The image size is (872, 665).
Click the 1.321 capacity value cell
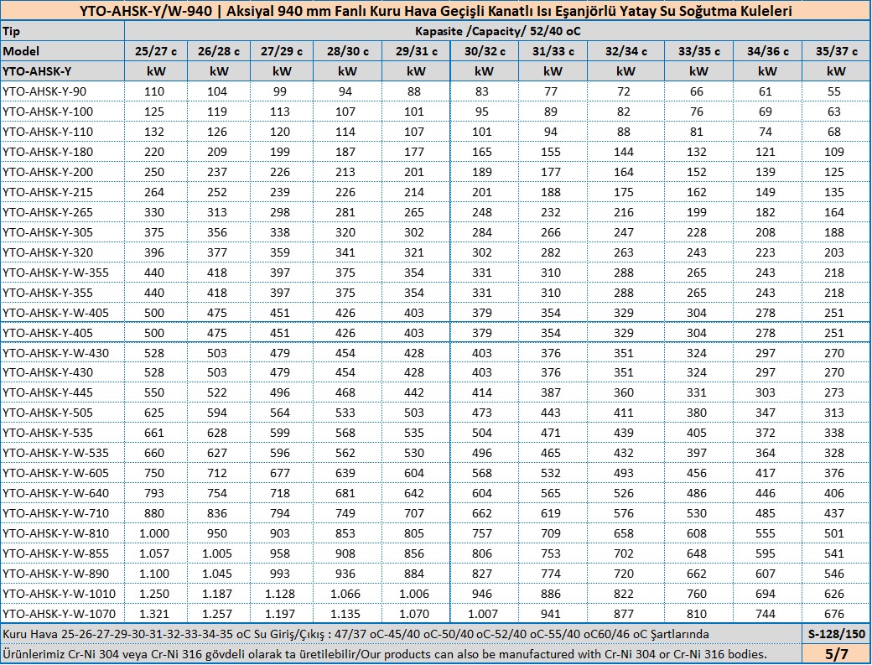click(155, 613)
